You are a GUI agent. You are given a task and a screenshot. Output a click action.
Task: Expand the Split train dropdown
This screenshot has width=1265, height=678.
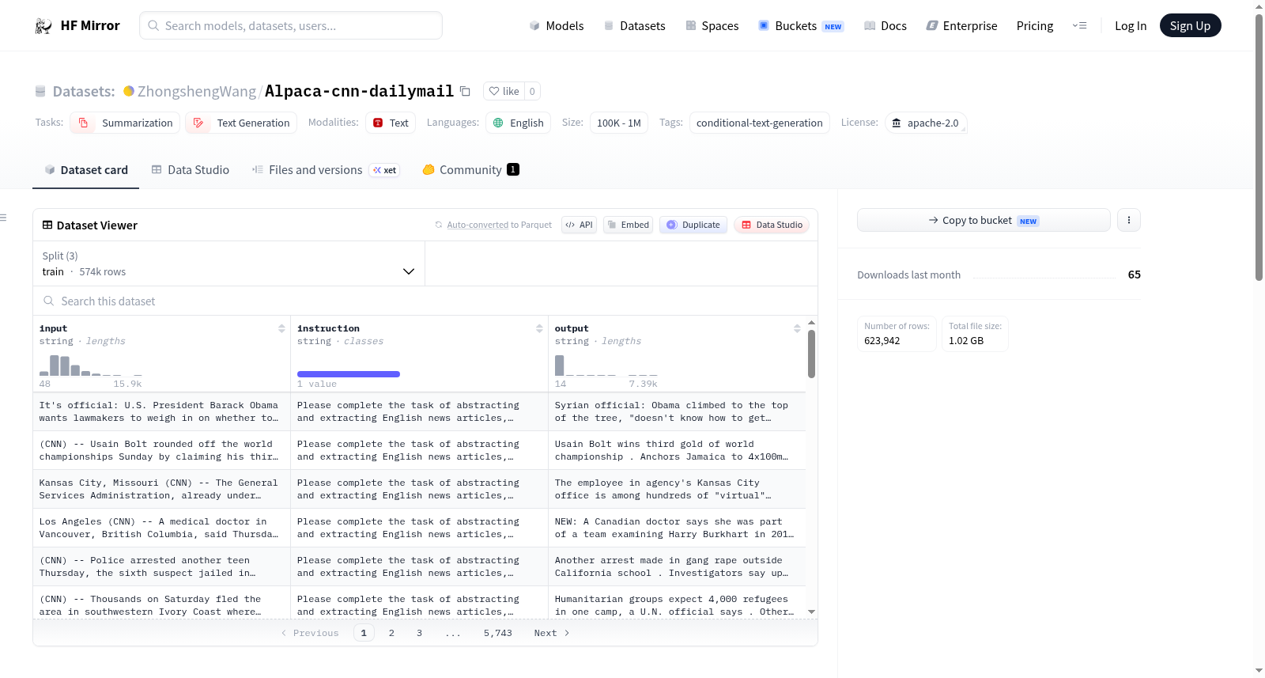(229, 263)
